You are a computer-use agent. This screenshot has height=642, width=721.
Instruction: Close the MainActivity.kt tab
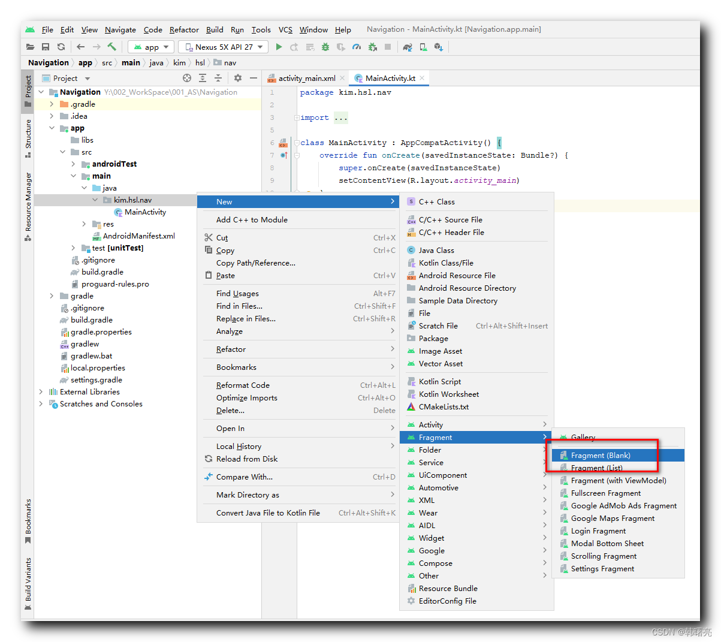[422, 78]
